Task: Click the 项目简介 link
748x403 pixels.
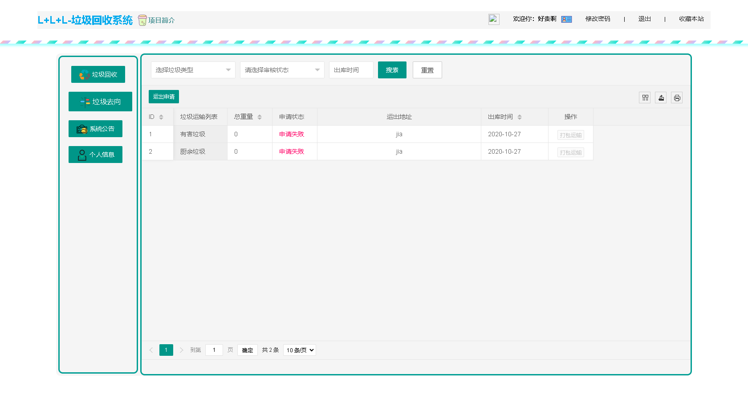Action: 161,20
